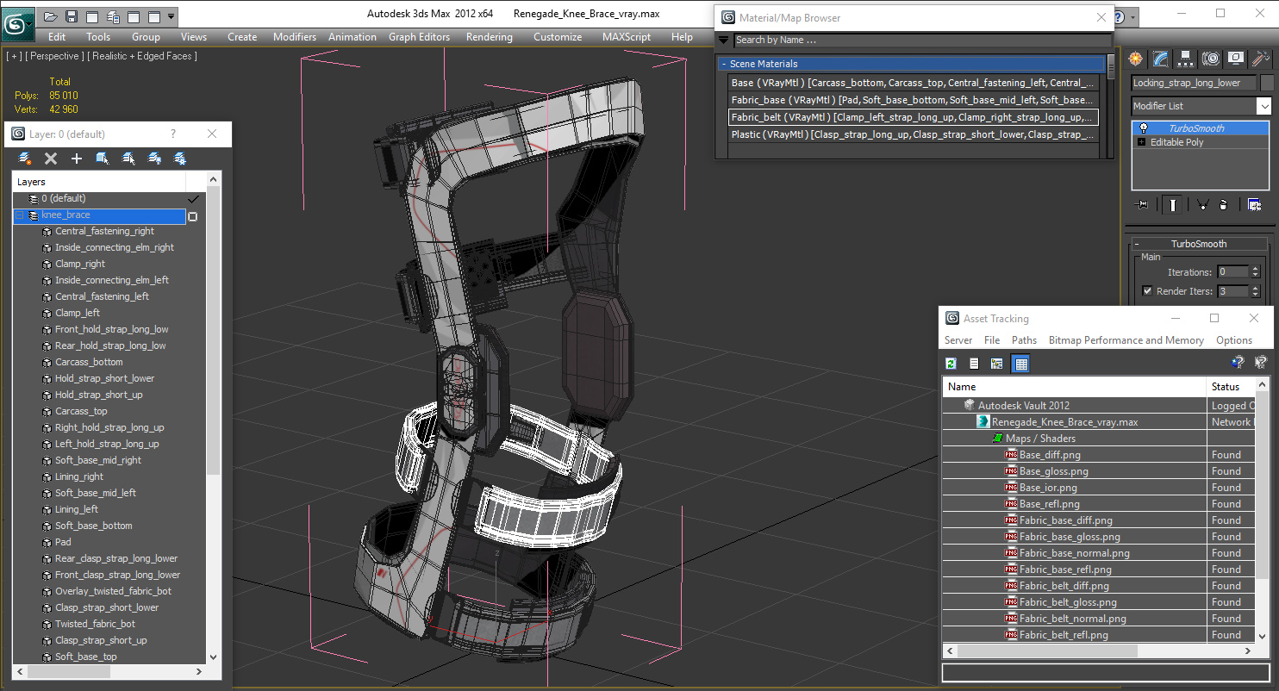This screenshot has height=691, width=1279.
Task: Click the viewport [ + ] general menu label
Action: (14, 56)
